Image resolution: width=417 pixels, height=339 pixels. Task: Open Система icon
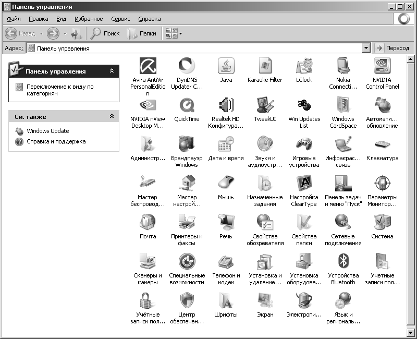click(382, 222)
